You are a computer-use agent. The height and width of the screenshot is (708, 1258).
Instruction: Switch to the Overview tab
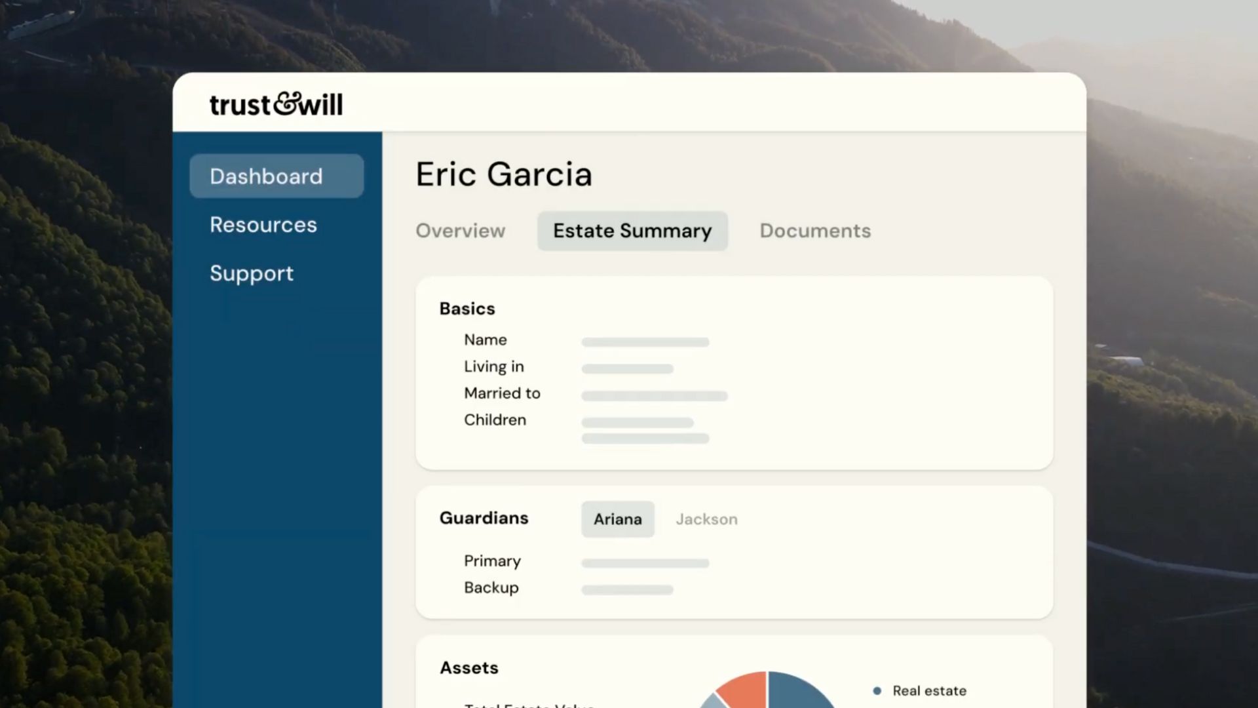460,231
